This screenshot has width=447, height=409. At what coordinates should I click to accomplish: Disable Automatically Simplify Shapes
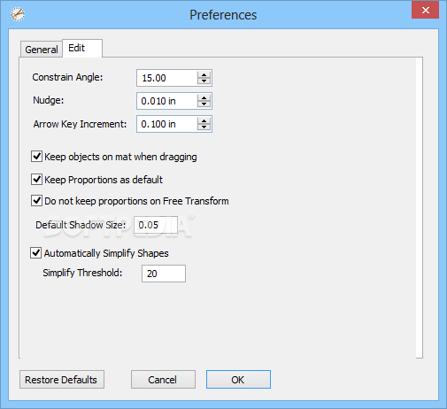[x=36, y=253]
